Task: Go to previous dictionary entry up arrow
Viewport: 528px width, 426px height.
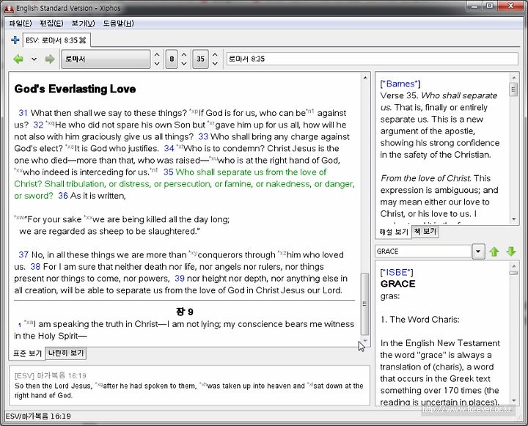Action: coord(494,251)
